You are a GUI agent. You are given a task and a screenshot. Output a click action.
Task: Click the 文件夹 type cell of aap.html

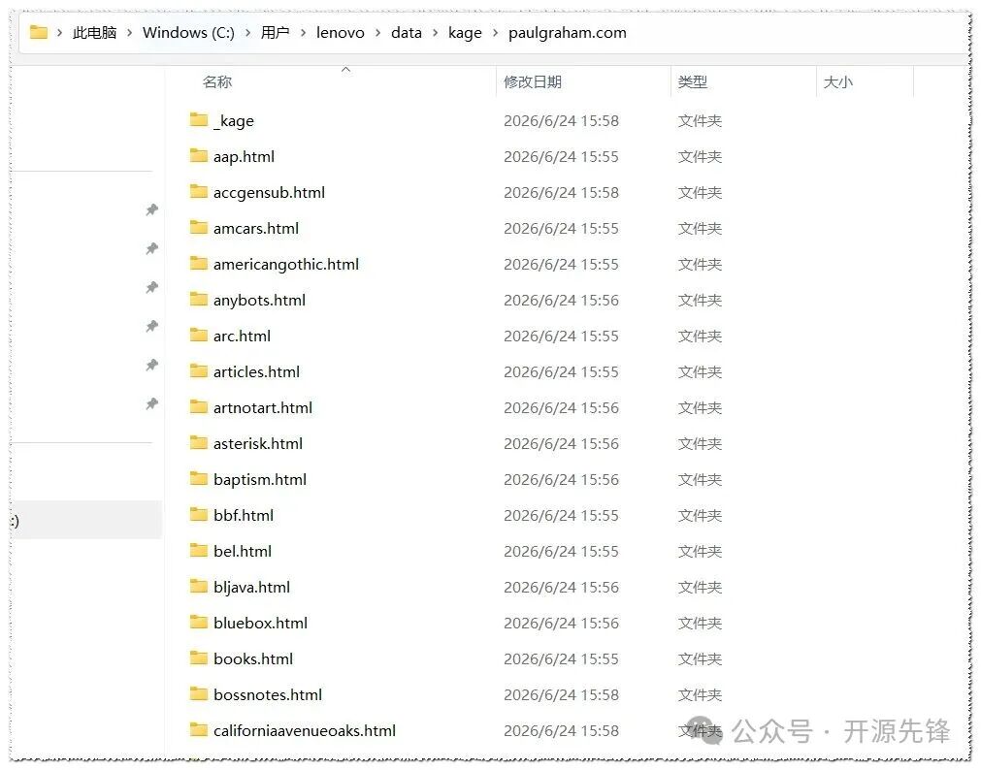pos(700,156)
